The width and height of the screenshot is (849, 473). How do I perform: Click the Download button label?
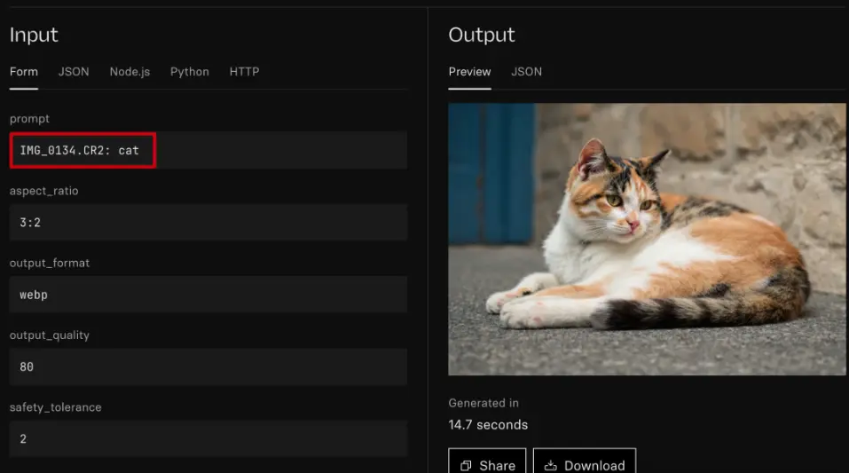coord(594,466)
